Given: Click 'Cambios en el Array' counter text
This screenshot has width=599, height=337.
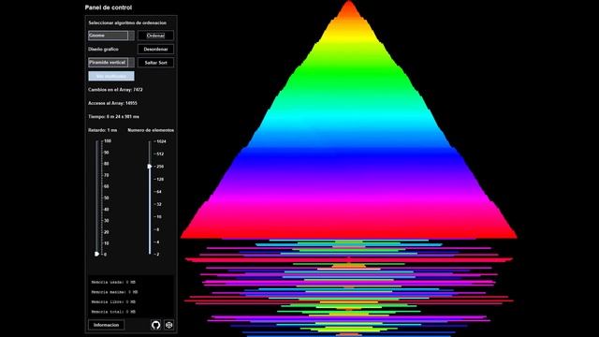Looking at the screenshot, I should (115, 90).
